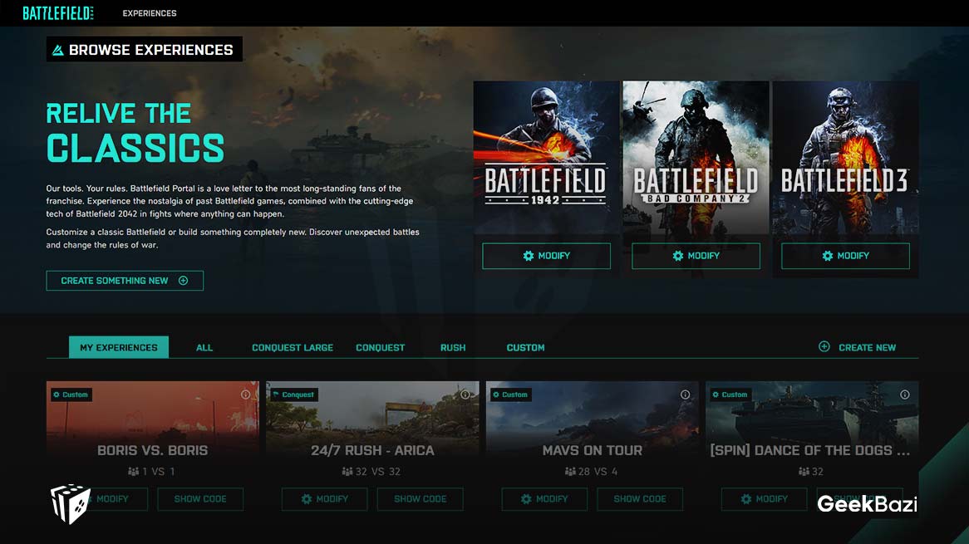Show code for Mavs on Tour

pos(640,499)
